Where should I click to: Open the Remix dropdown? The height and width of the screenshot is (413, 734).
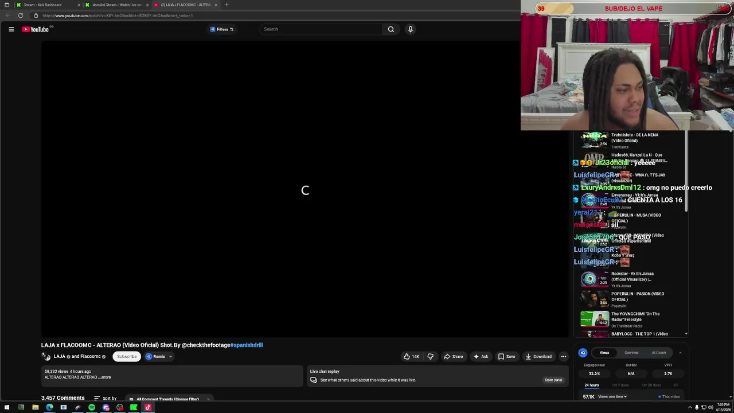(x=158, y=356)
